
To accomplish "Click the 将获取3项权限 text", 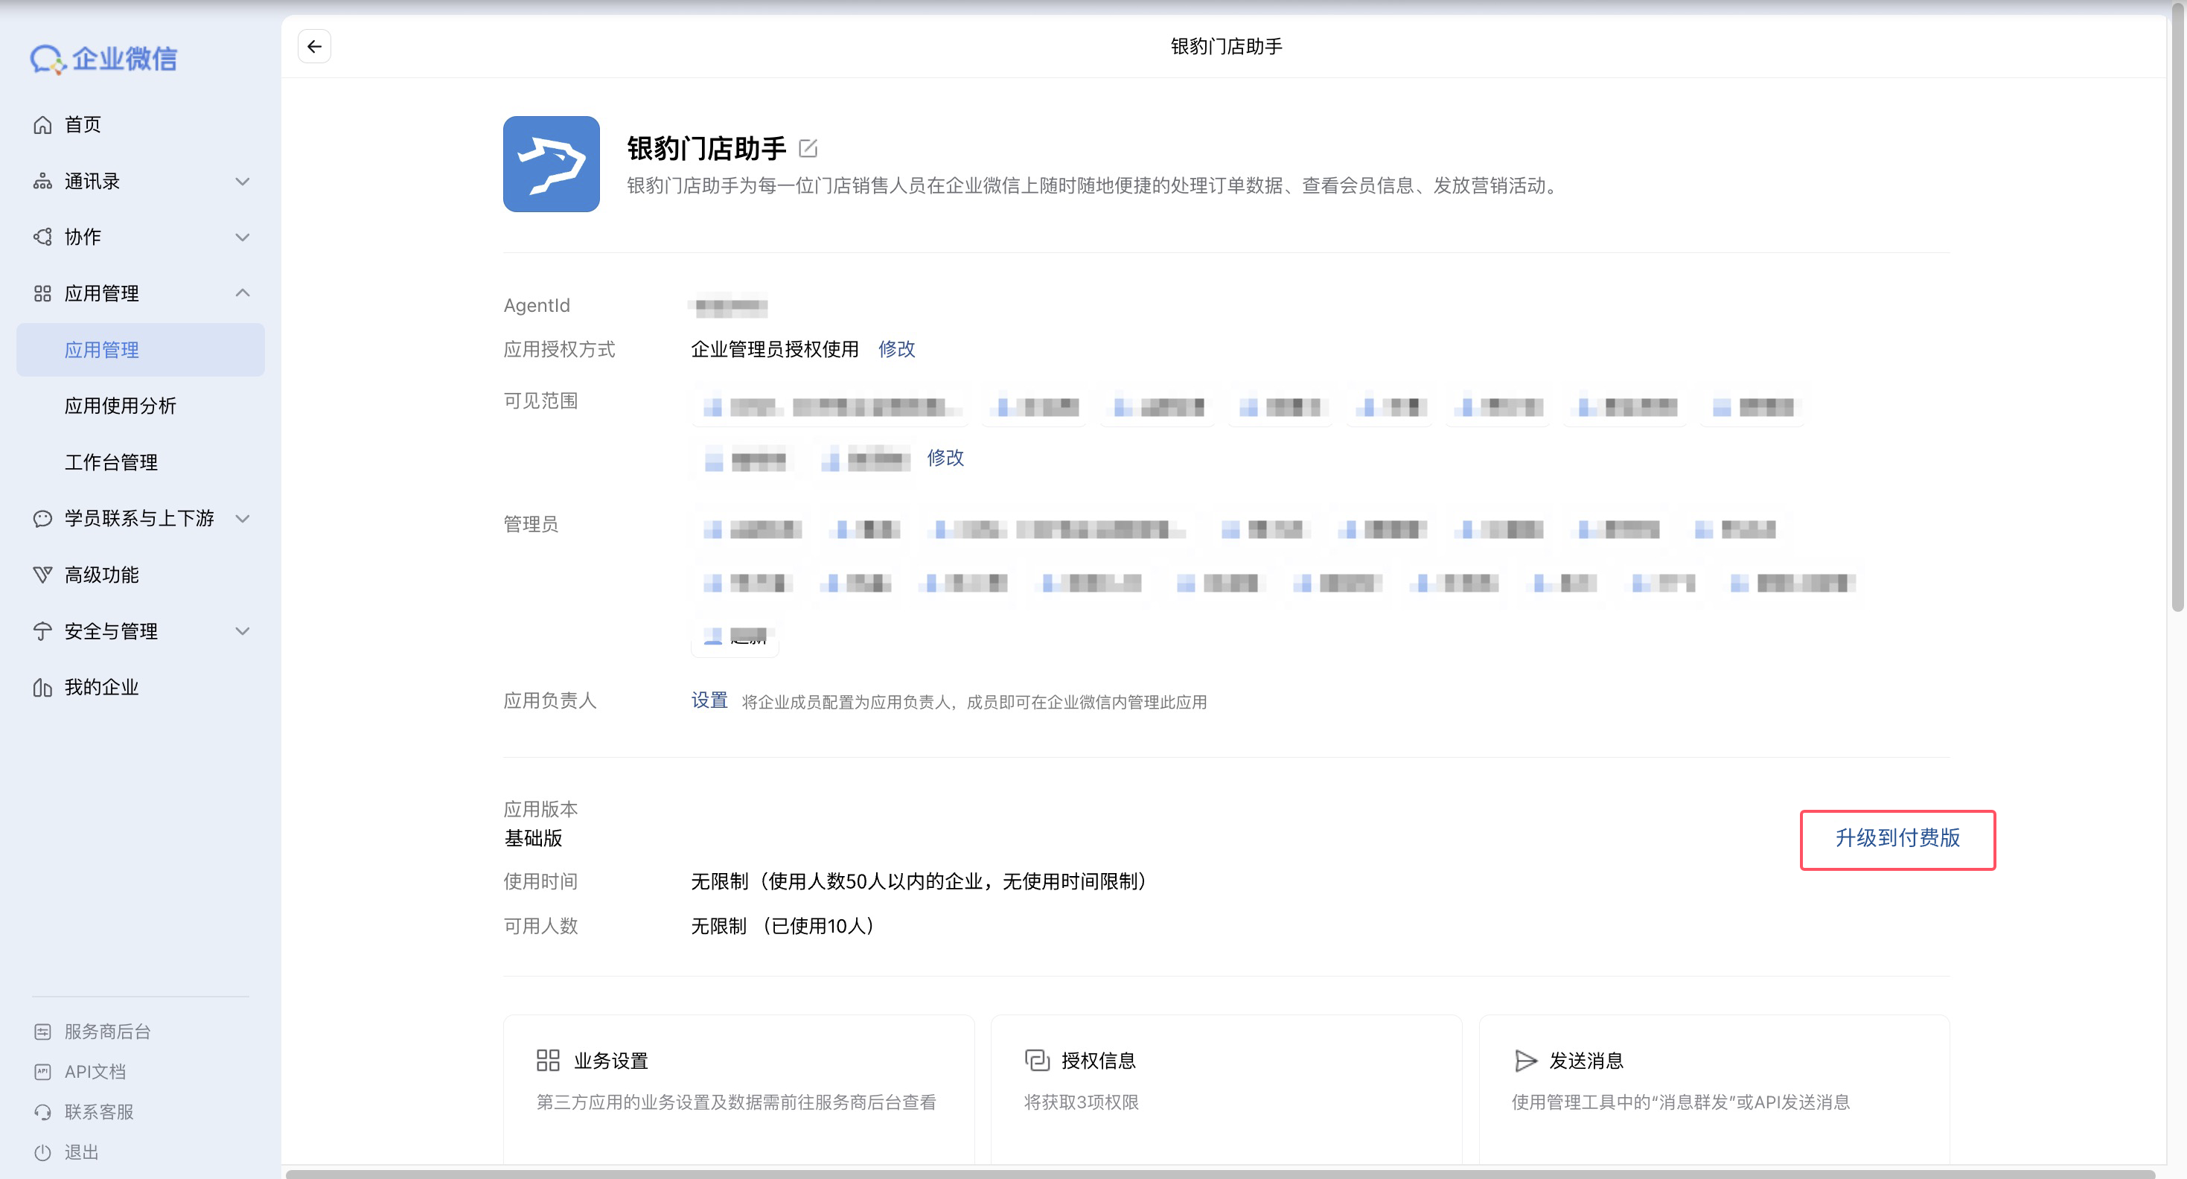I will [1081, 1102].
